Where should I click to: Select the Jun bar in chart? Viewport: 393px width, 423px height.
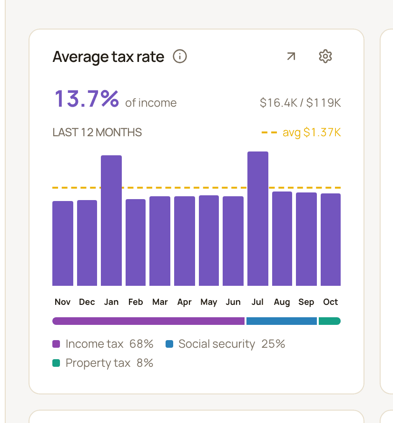pyautogui.click(x=233, y=241)
